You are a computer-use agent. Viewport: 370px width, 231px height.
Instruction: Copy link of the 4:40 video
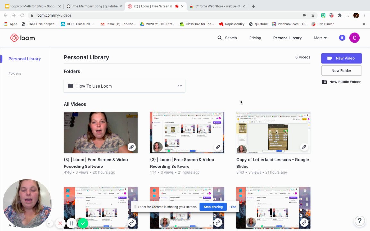pos(131,147)
